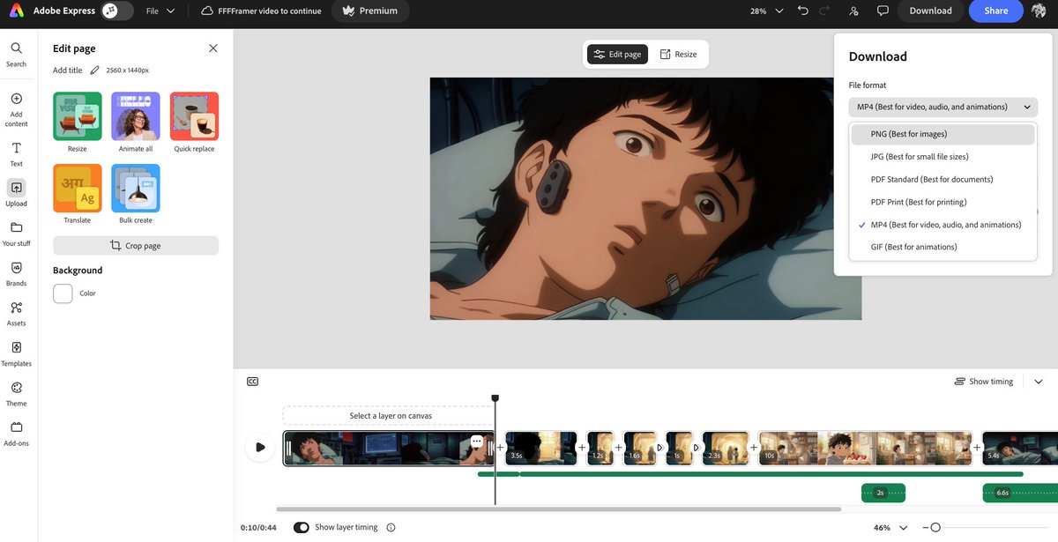Open the File format dropdown
The width and height of the screenshot is (1058, 542).
pyautogui.click(x=943, y=107)
